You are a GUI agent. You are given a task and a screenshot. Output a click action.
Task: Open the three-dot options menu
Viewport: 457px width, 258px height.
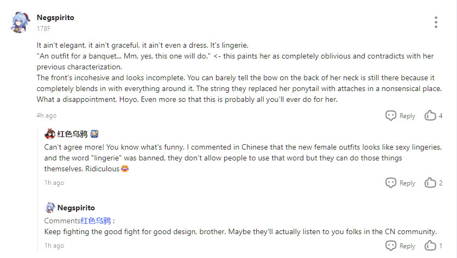point(435,22)
